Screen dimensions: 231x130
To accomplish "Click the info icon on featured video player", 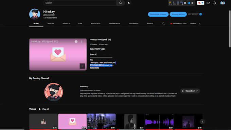I will 76,42.
